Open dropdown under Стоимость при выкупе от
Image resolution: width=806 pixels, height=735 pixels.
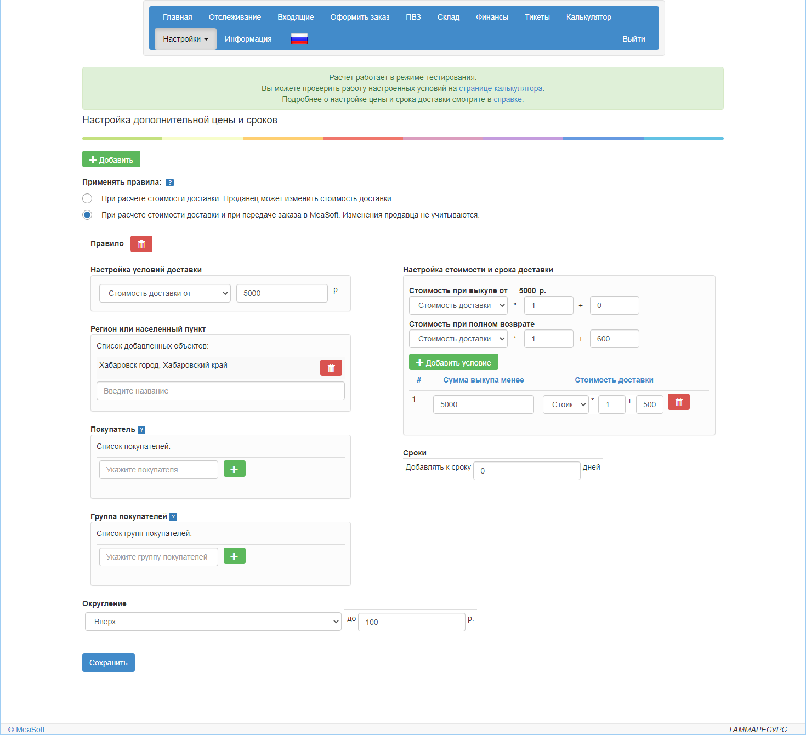pos(458,305)
